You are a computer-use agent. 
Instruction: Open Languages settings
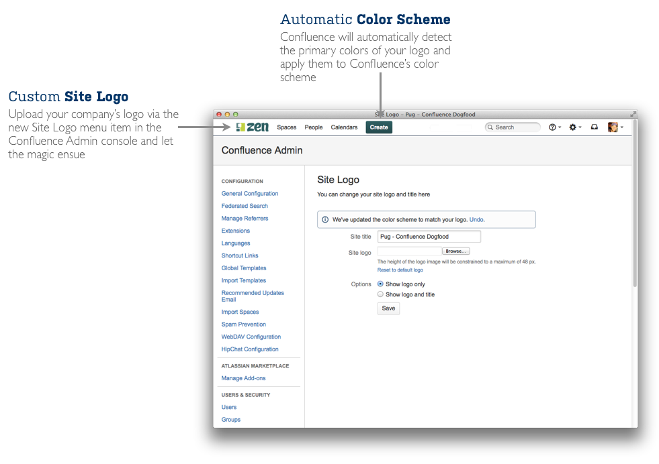pyautogui.click(x=236, y=243)
